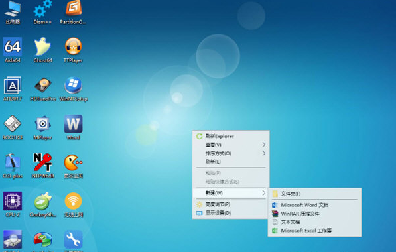Viewport: 396px width, 252px height.
Task: Click 刷新(E) in the context menu
Action: [x=231, y=162]
